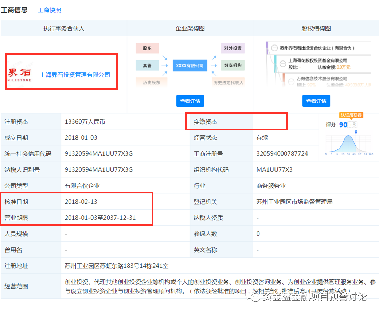This screenshot has width=379, height=313.
Task: Click the +3 score bonus badge
Action: 352,124
